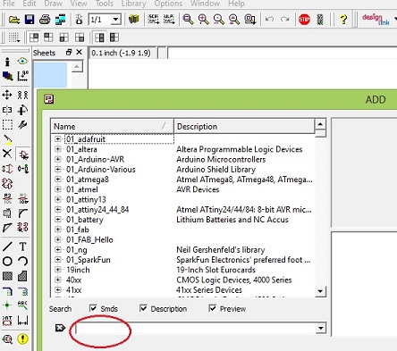Select the Add part tool
397x351 pixels.
click(x=22, y=155)
